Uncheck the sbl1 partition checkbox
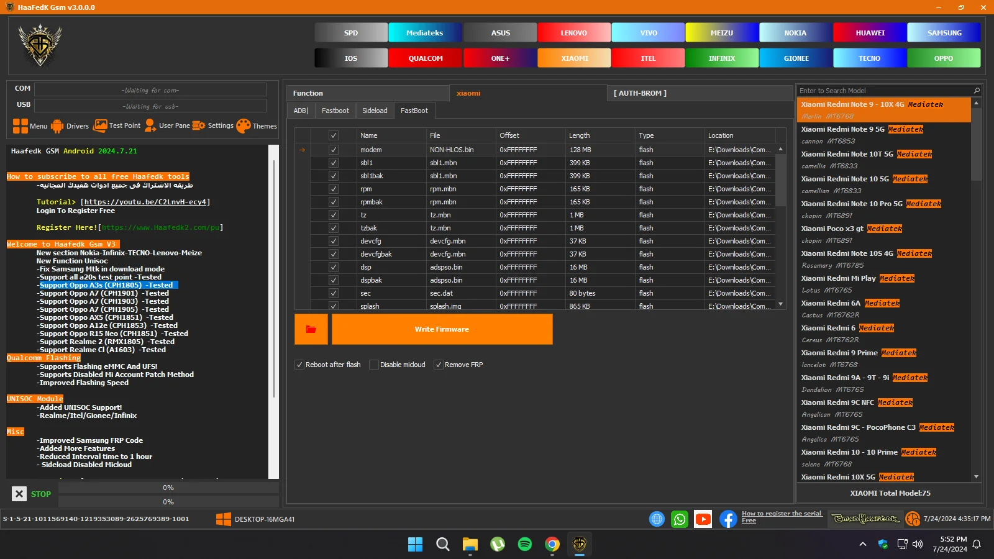This screenshot has height=559, width=994. pos(334,163)
